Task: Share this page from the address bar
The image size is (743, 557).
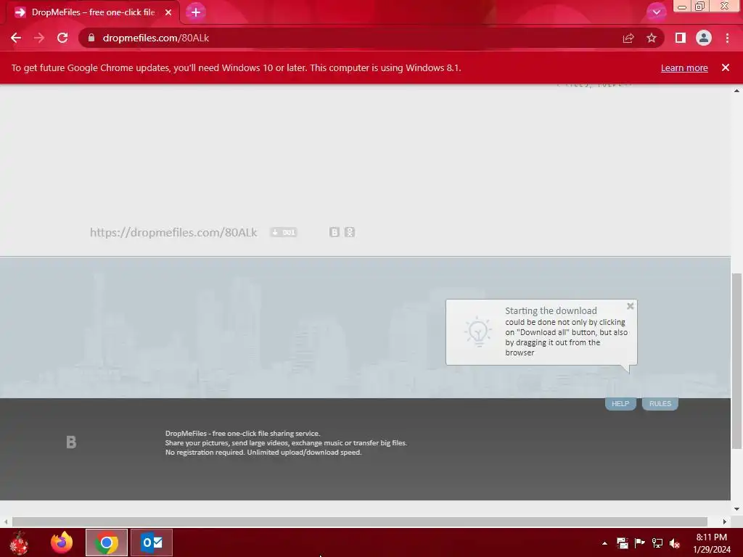Action: (x=628, y=38)
